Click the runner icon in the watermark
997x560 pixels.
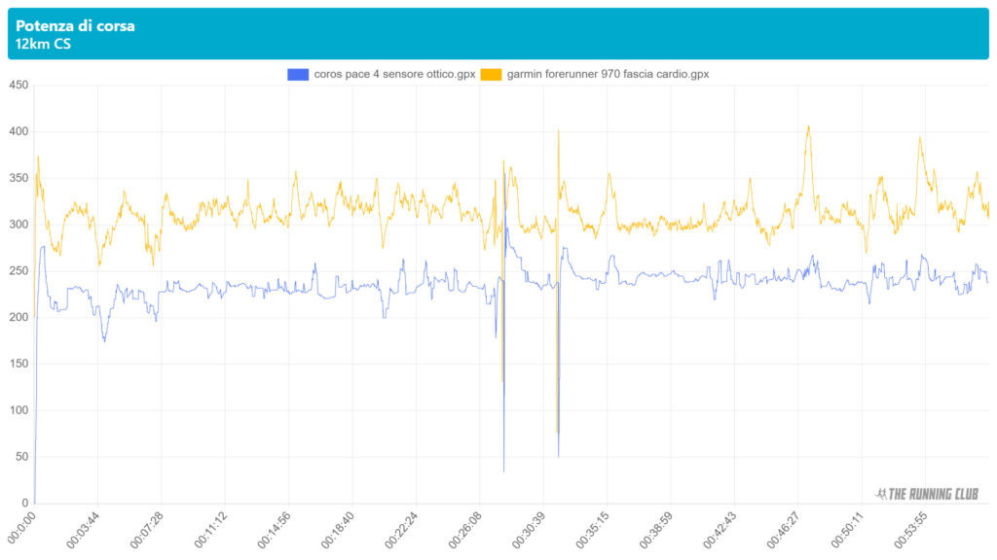pyautogui.click(x=881, y=494)
